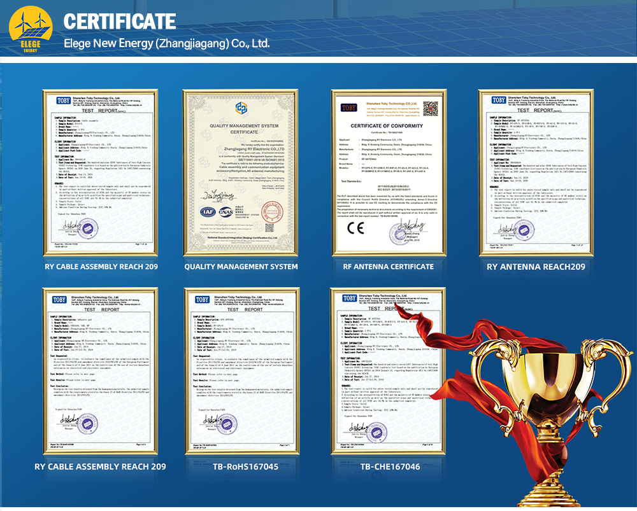Click the TOBY logo on conformity certificate
This screenshot has width=637, height=511.
point(349,108)
